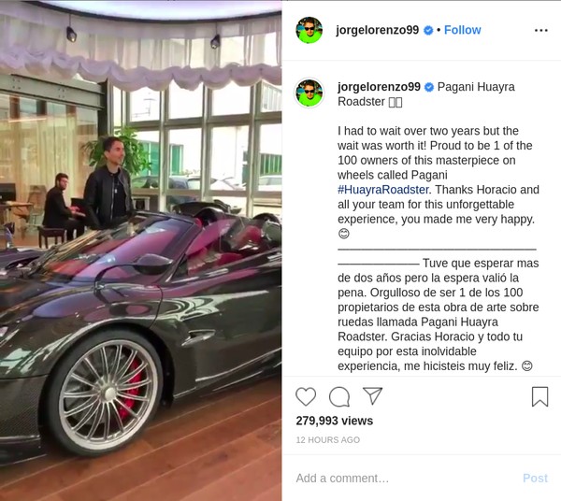Follow jorgelorenzo99

point(462,30)
